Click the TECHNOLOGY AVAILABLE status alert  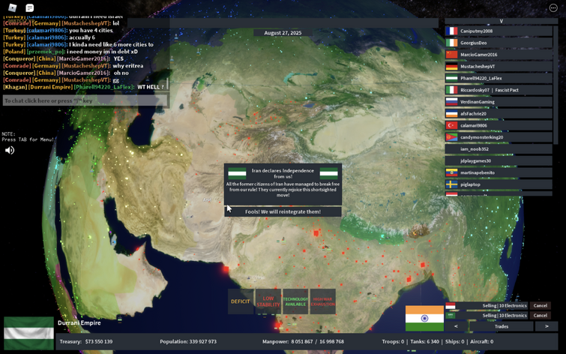(x=295, y=301)
